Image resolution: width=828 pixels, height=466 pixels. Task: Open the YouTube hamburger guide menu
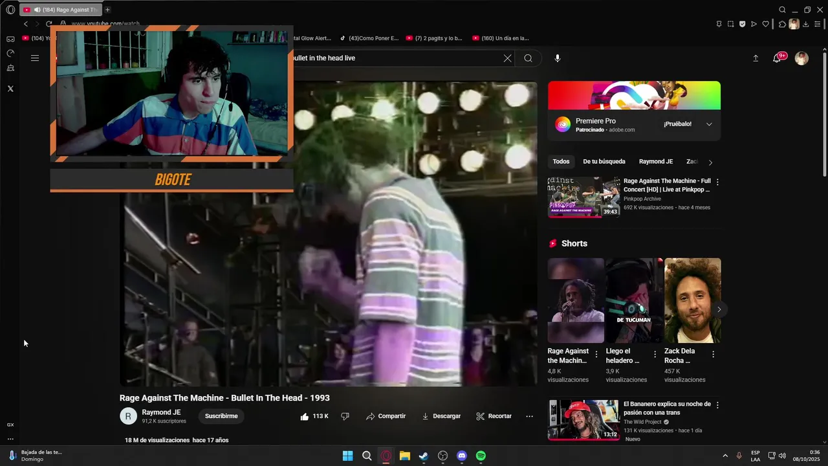(35, 58)
